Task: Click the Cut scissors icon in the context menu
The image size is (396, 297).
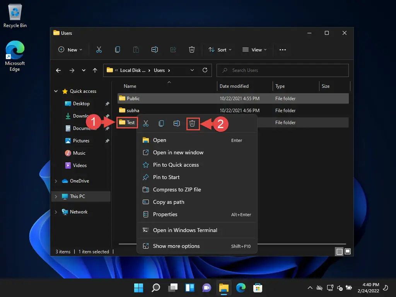Action: 146,123
